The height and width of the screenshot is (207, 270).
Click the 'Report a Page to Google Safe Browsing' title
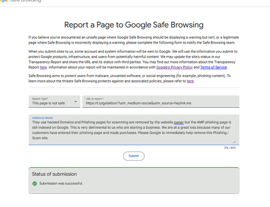click(x=134, y=25)
